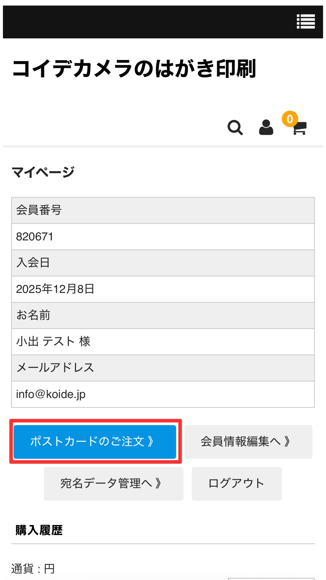Image resolution: width=326 pixels, height=580 pixels.
Task: Click the email info@koide.jp
Action: coord(51,394)
